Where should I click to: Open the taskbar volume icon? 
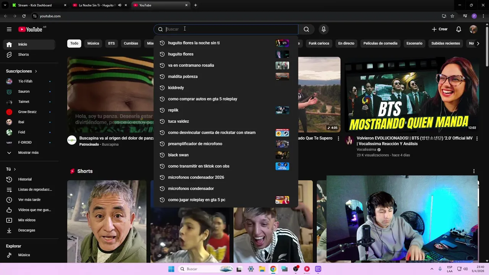(465, 269)
